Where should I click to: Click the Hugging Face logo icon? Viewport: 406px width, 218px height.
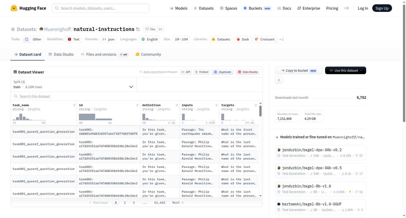pyautogui.click(x=14, y=8)
